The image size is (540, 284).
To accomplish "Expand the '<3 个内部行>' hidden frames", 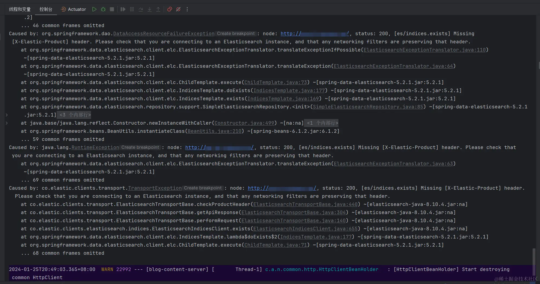I will coord(74,115).
